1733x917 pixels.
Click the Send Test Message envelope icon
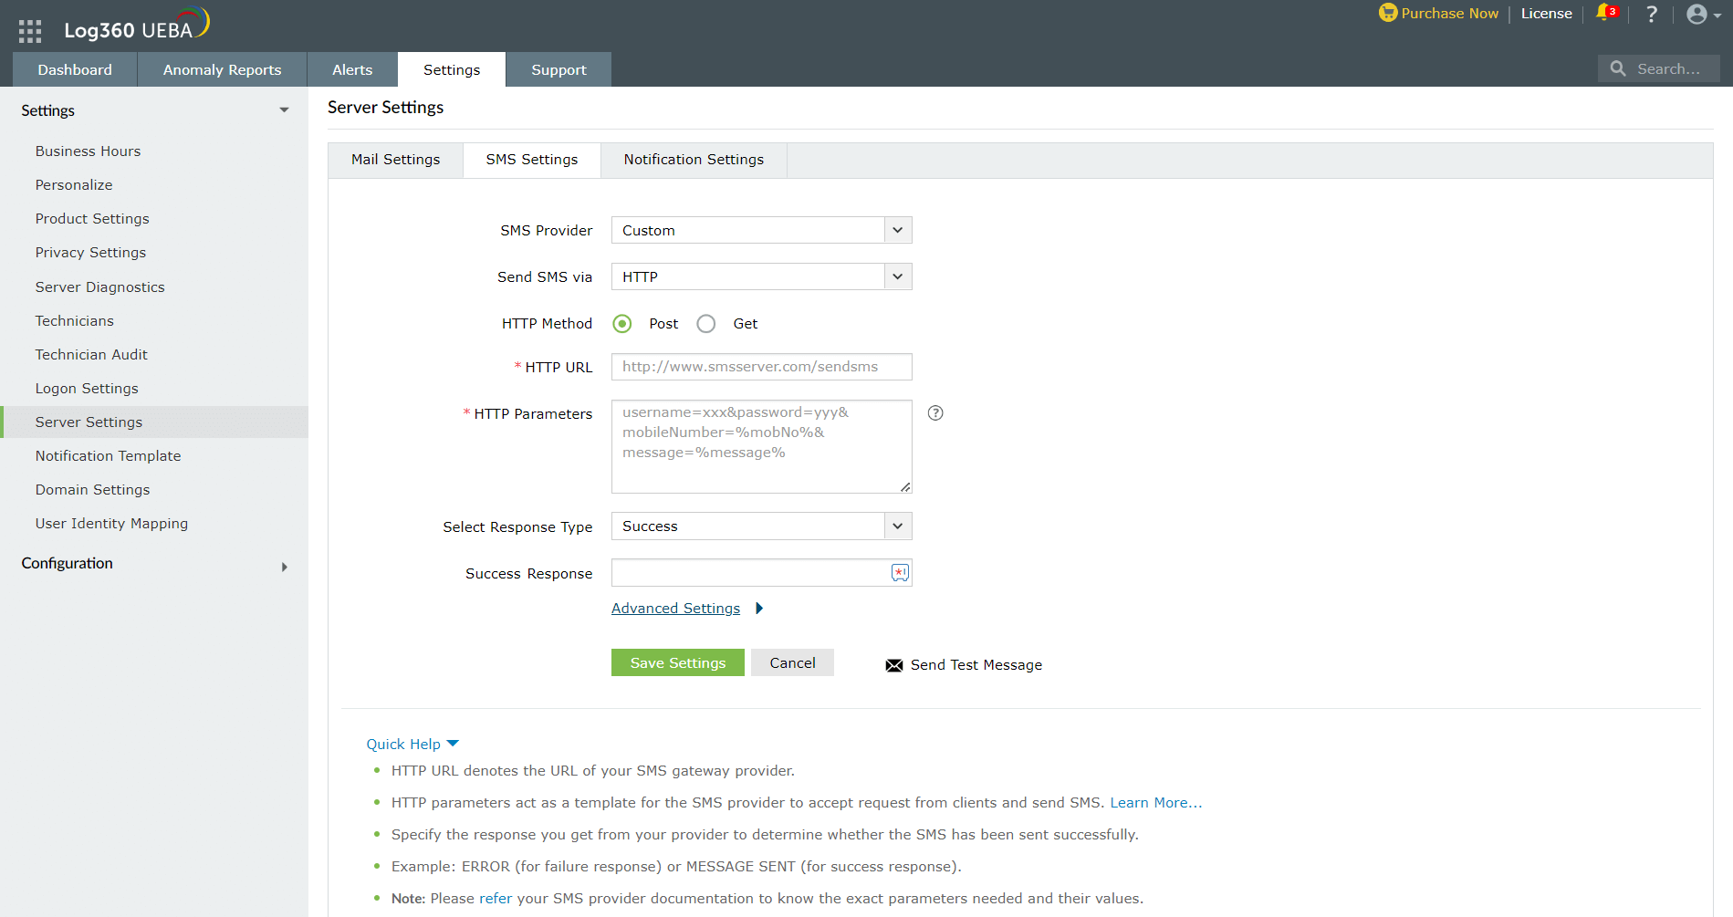coord(894,665)
